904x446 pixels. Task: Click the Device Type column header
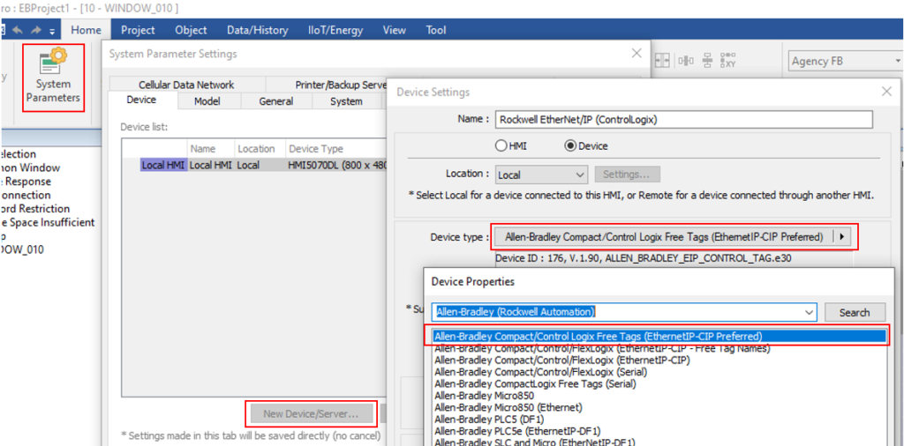coord(335,148)
